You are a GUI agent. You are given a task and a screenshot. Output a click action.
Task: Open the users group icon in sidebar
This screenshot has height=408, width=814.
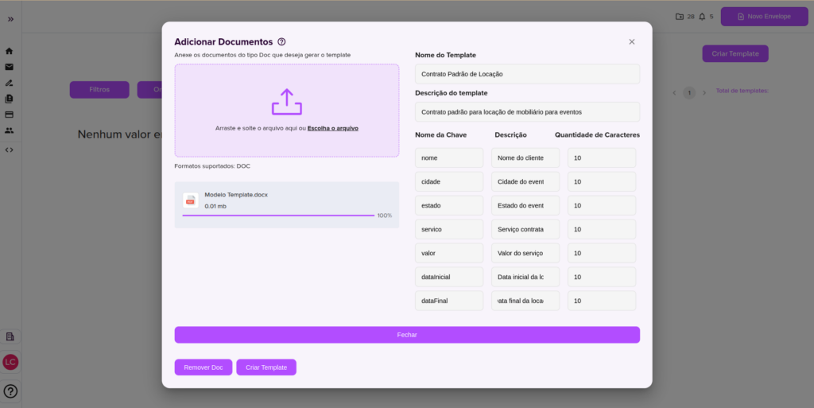[x=10, y=130]
